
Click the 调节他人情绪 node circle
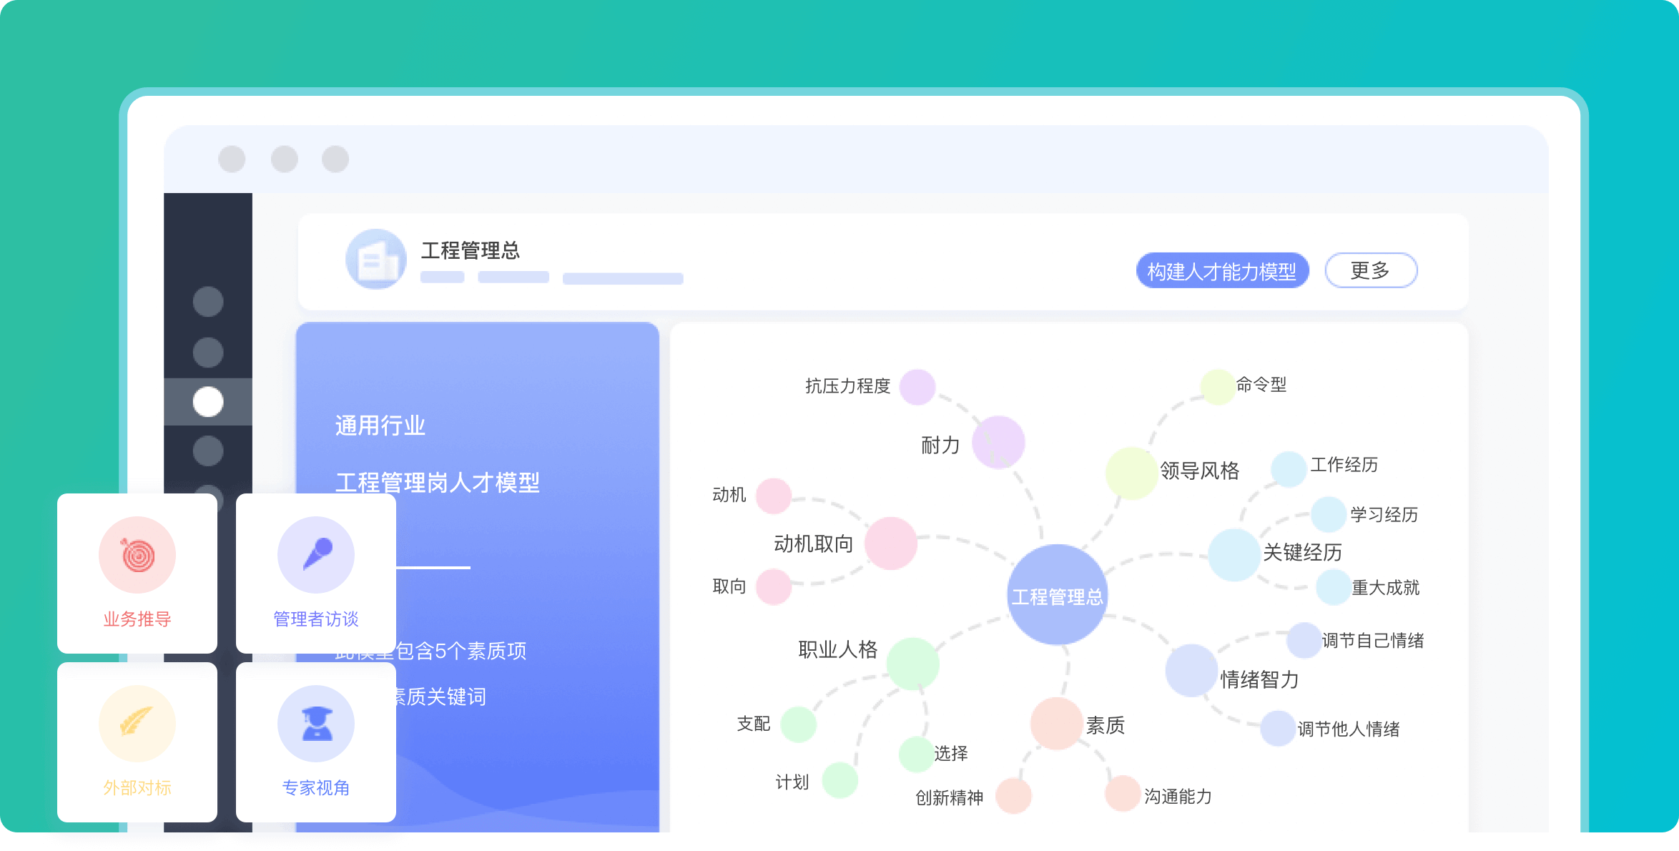pos(1278,728)
